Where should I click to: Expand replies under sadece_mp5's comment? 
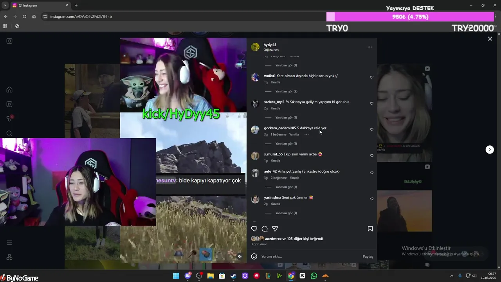[286, 117]
